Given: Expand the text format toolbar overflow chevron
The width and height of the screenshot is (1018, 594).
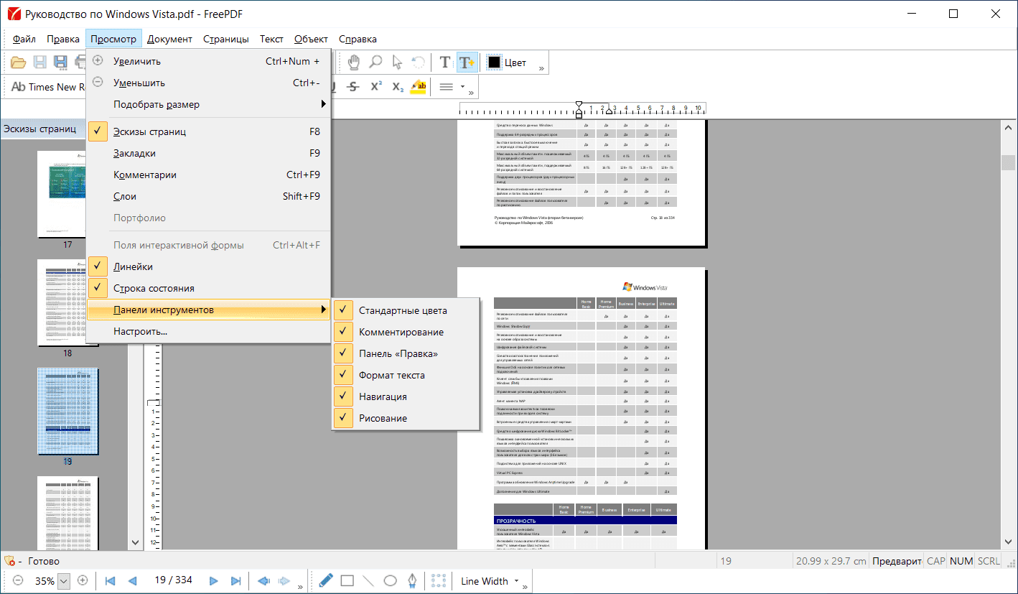Looking at the screenshot, I should click(472, 93).
